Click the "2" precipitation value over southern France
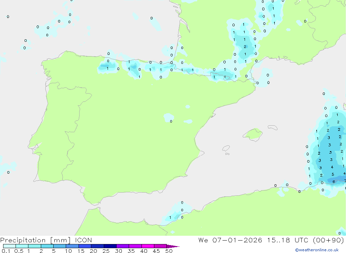The image size is (346, 253). (x=245, y=47)
